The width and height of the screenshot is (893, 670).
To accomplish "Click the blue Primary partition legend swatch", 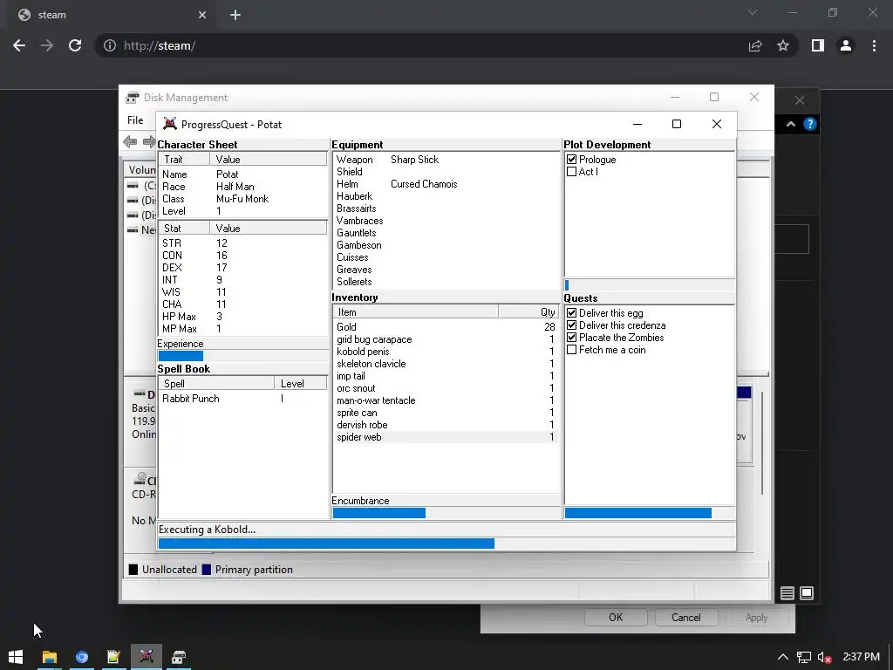I will [207, 570].
